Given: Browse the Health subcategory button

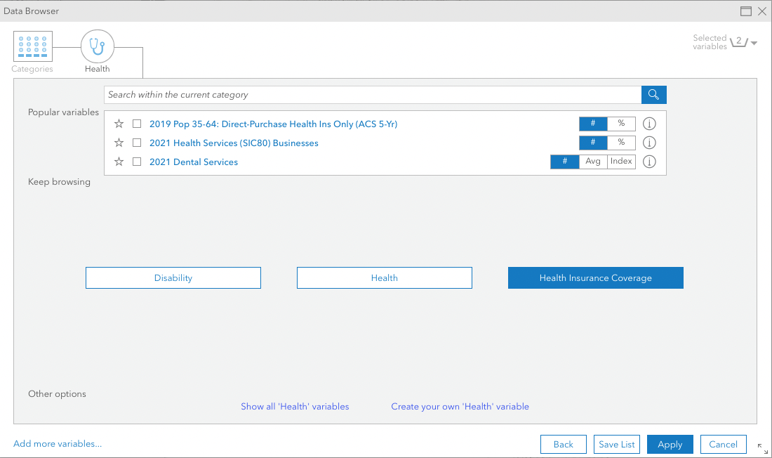Looking at the screenshot, I should 385,277.
